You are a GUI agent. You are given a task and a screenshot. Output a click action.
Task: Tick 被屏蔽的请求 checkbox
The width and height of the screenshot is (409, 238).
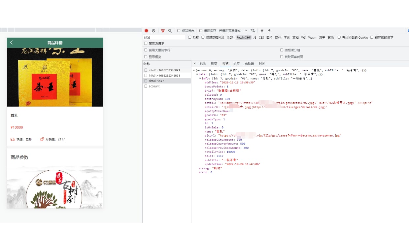pyautogui.click(x=372, y=37)
